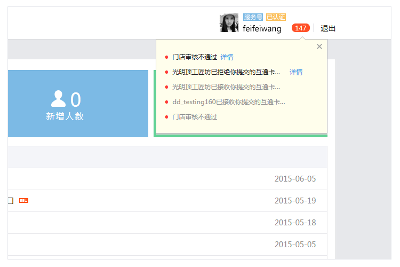Image resolution: width=400 pixels, height=267 pixels.
Task: Select the feifeiwang username
Action: click(262, 28)
